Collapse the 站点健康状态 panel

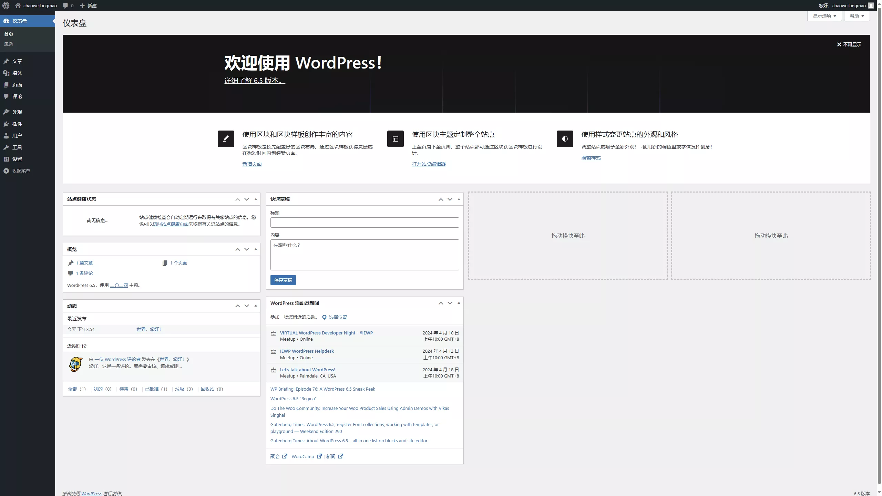[255, 199]
